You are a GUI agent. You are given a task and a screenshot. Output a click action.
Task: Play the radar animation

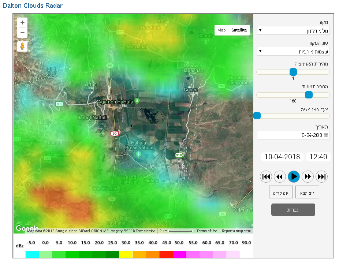294,177
